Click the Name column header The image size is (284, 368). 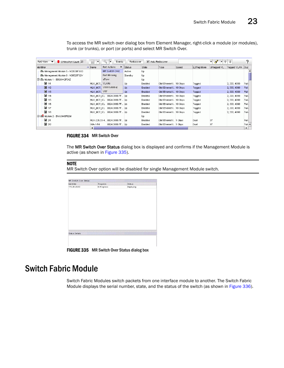pos(96,67)
